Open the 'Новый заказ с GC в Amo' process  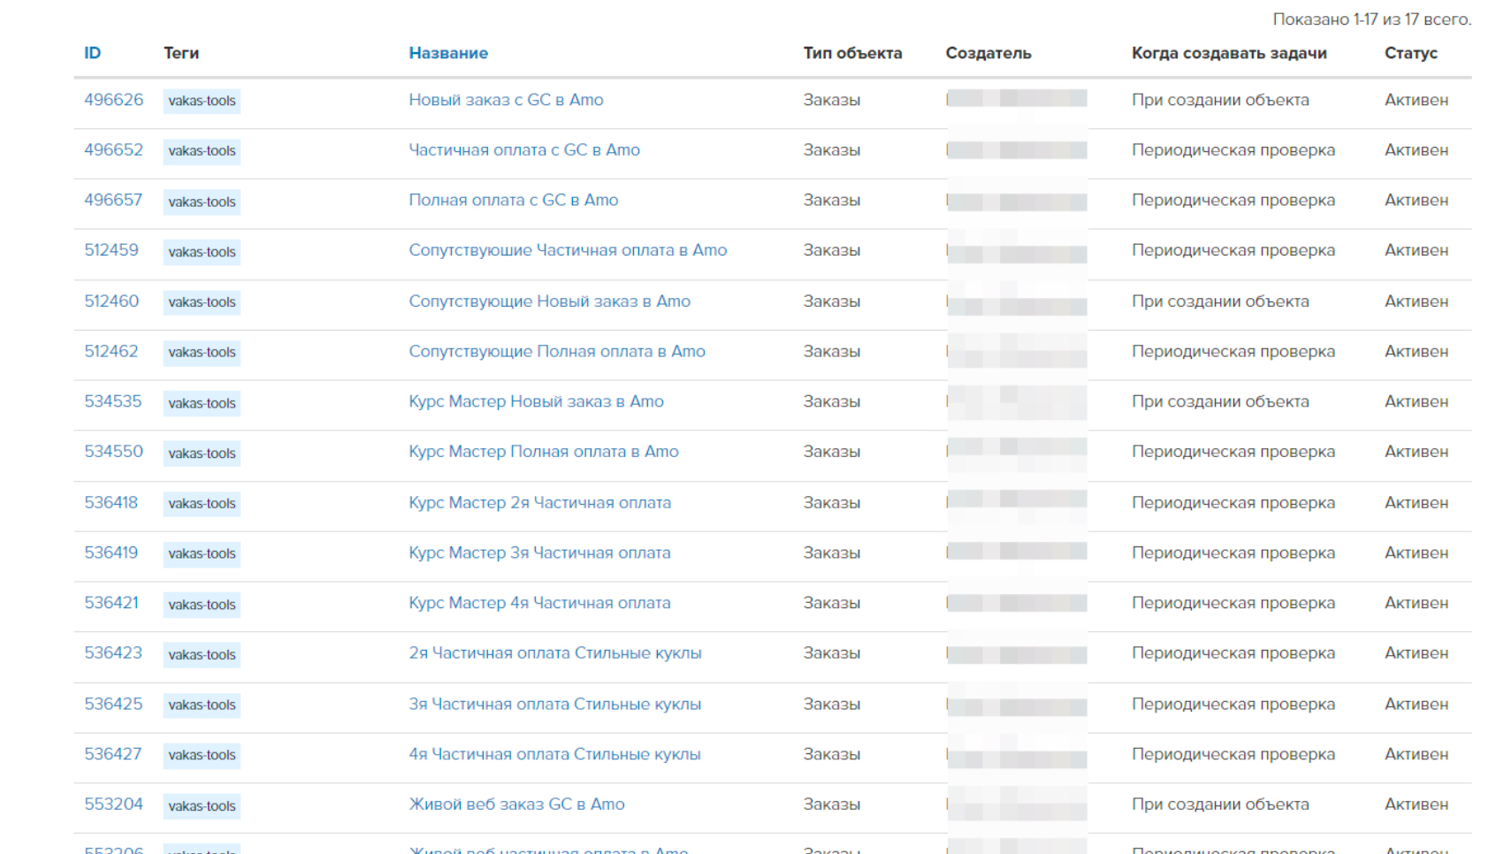[506, 100]
